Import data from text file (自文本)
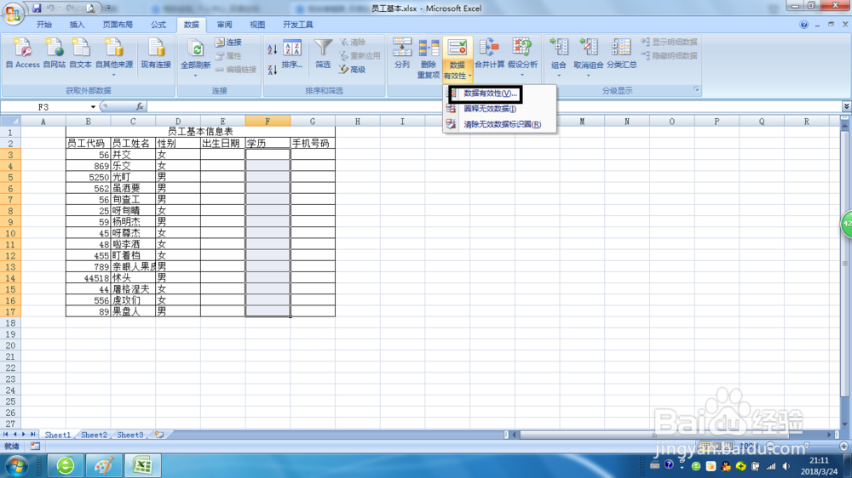 80,54
